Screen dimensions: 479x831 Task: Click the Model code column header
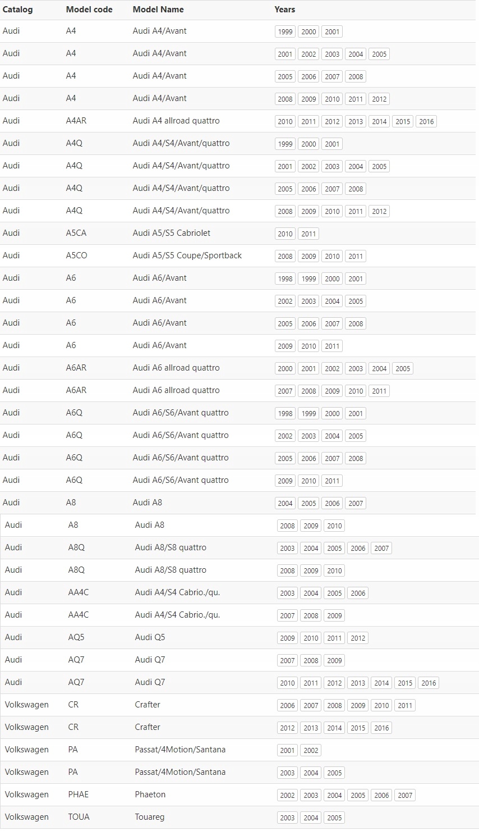click(89, 10)
